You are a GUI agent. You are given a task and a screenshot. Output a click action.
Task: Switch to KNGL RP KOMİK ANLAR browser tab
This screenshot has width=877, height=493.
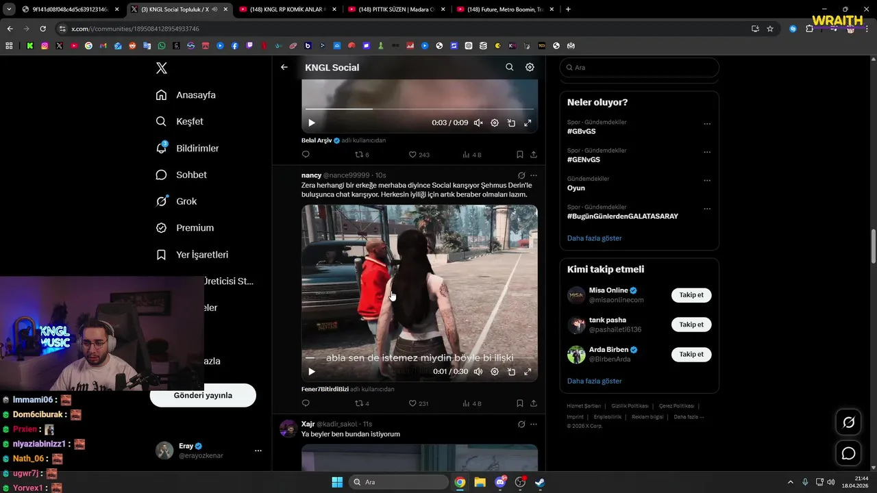[286, 10]
